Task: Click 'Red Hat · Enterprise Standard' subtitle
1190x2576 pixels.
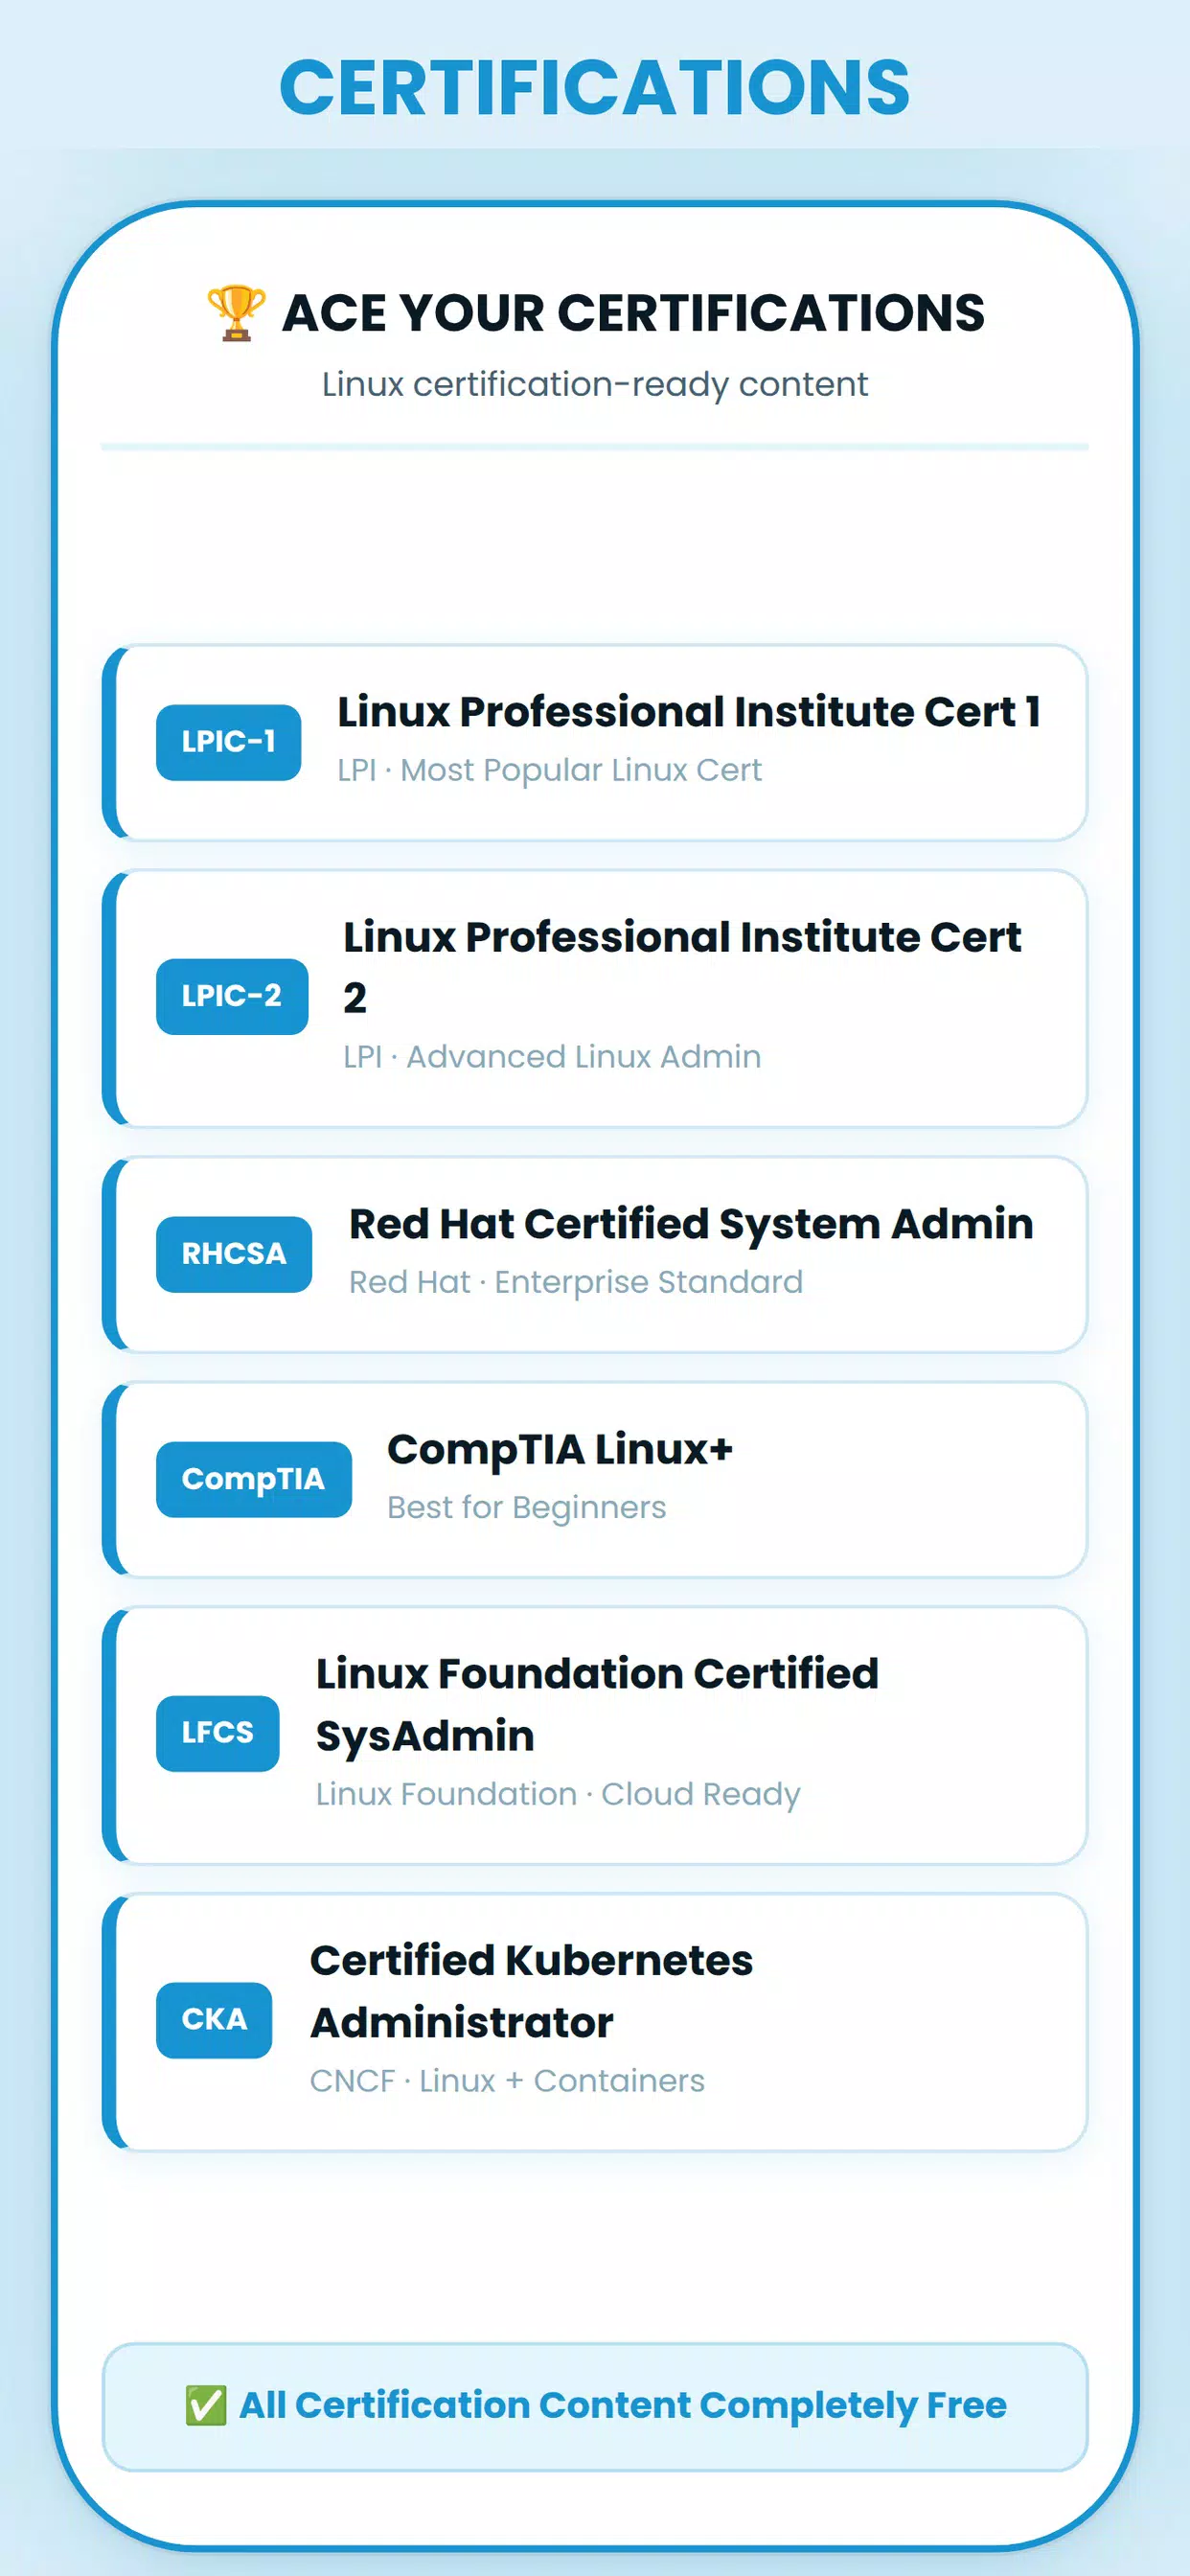Action: tap(576, 1282)
